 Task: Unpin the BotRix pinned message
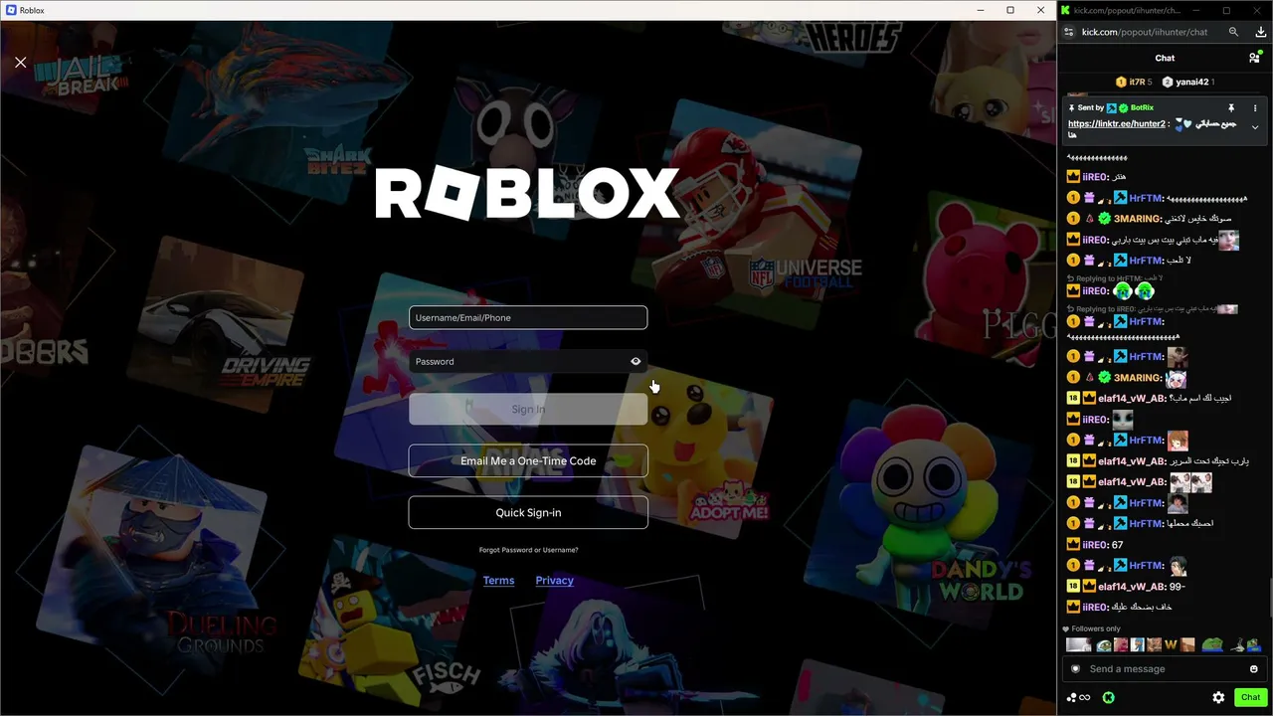pyautogui.click(x=1231, y=107)
